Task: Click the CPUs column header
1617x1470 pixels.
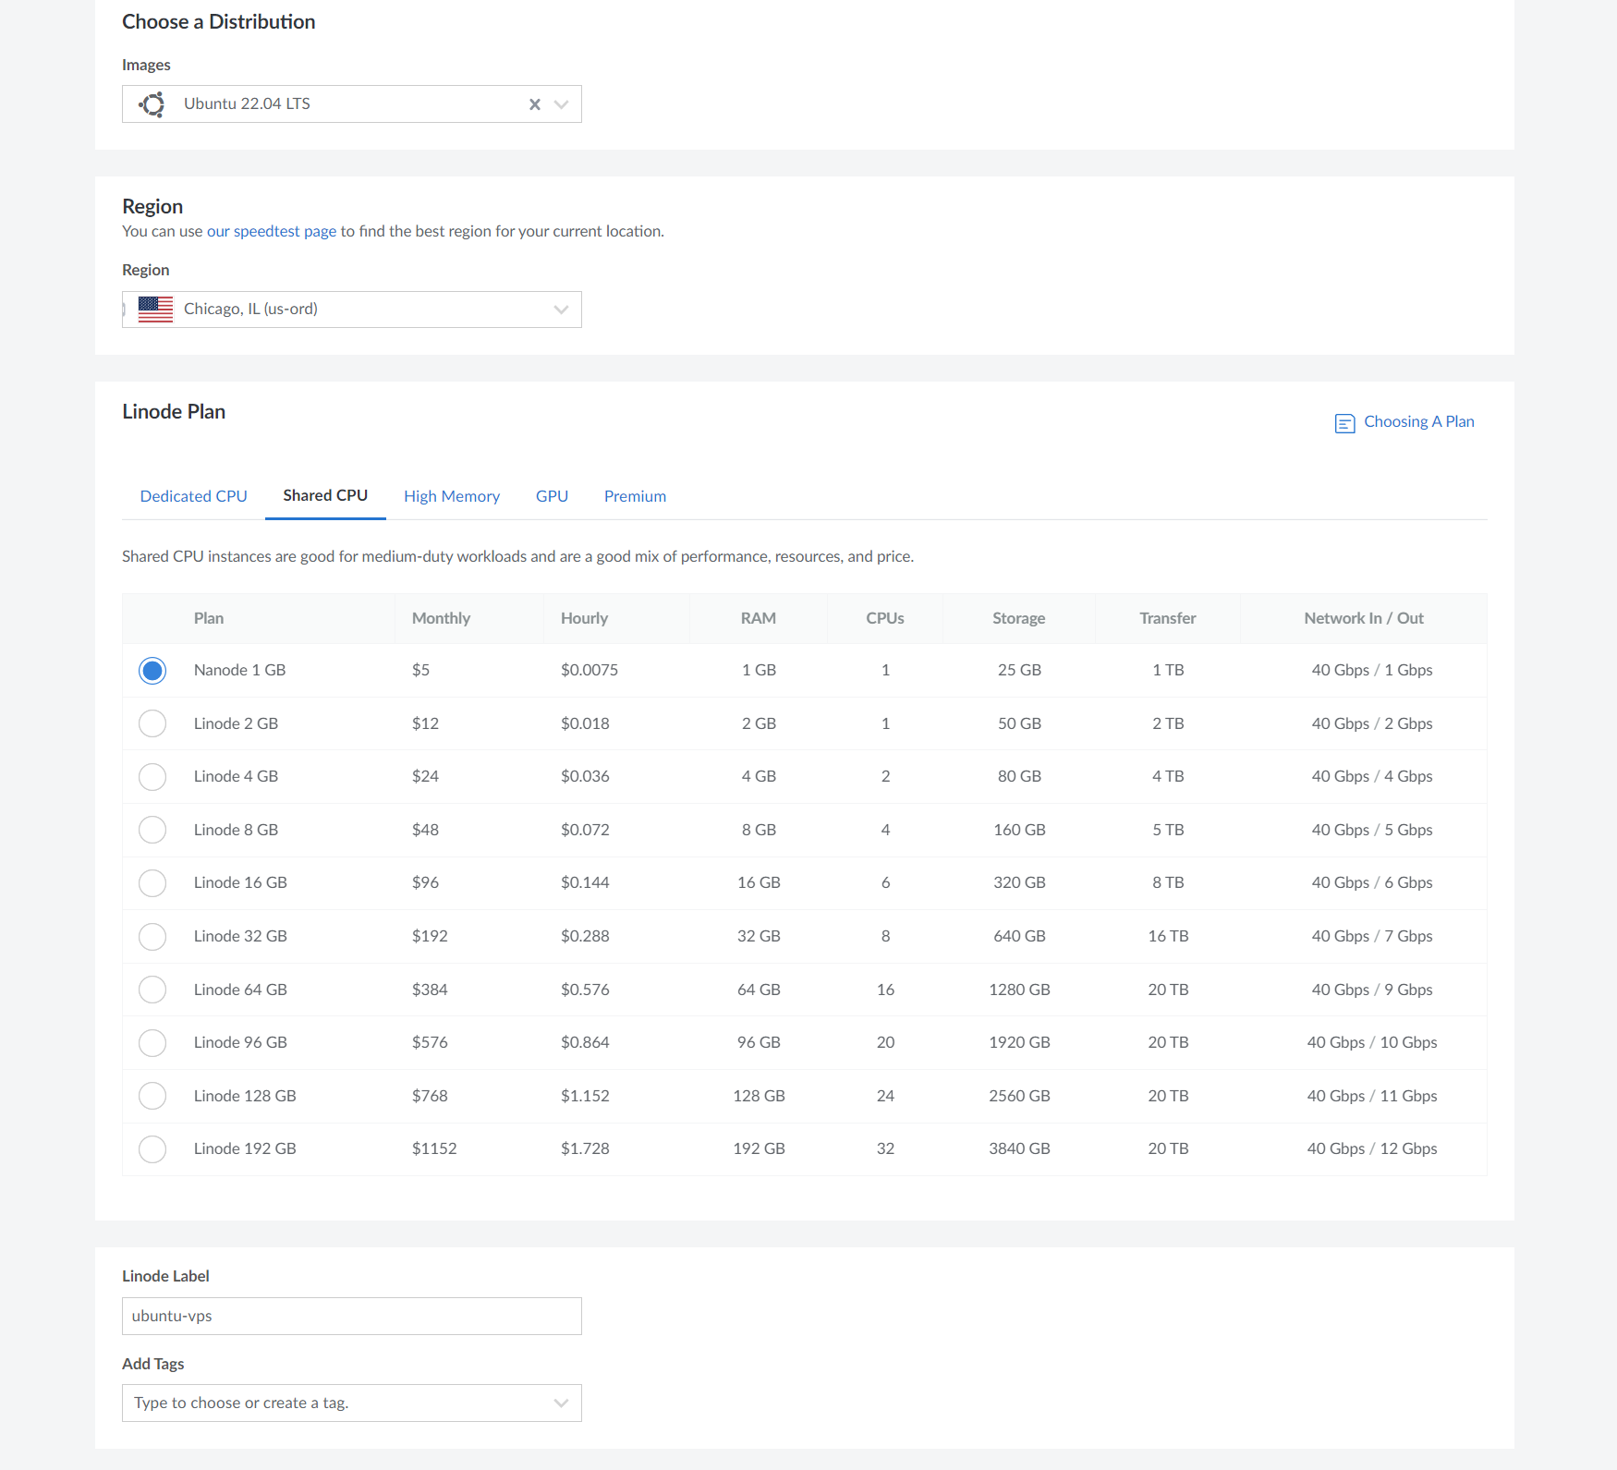Action: 885,618
